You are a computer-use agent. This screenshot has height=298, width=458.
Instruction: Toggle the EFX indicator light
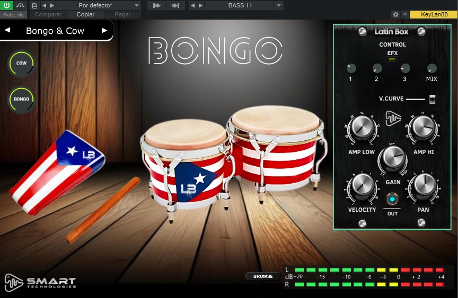392,60
